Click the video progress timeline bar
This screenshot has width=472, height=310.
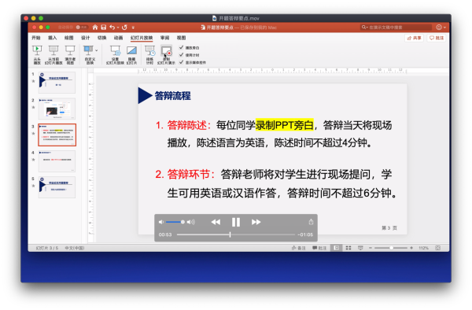(x=236, y=234)
